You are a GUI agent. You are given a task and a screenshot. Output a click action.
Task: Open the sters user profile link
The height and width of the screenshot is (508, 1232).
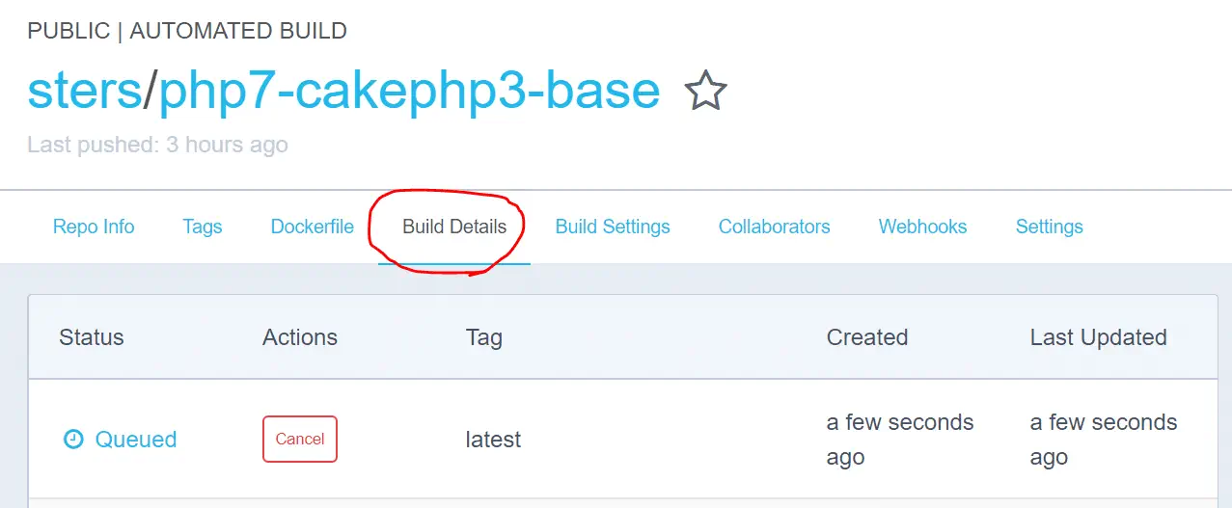[84, 91]
